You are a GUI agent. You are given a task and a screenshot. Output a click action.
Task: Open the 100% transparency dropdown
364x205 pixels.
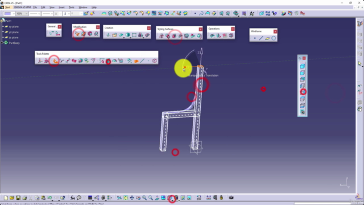(x=22, y=14)
